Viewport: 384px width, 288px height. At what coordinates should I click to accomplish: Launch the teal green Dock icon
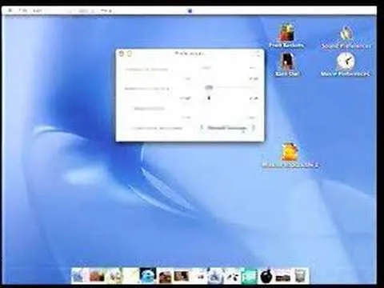coord(250,276)
